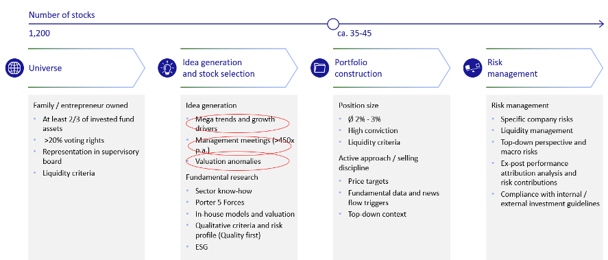Select the Risk management chevron header
The height and width of the screenshot is (260, 608).
(545, 68)
